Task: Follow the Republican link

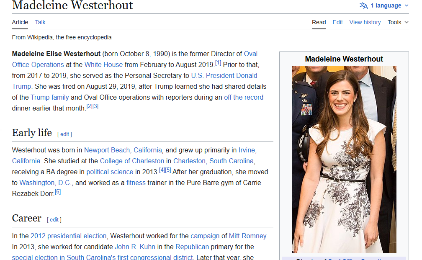Action: click(x=192, y=247)
